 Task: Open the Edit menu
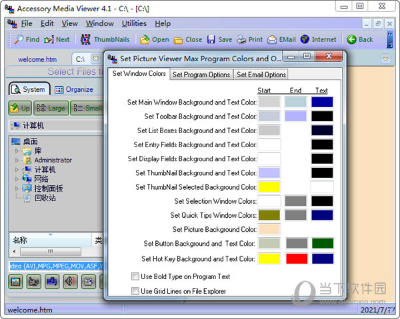(47, 24)
